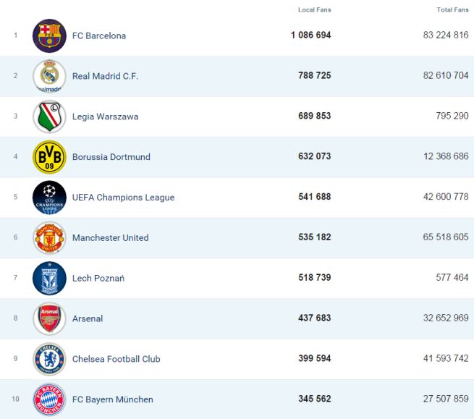
Task: Select the Legia Warszawa team logo
Action: pyautogui.click(x=49, y=117)
